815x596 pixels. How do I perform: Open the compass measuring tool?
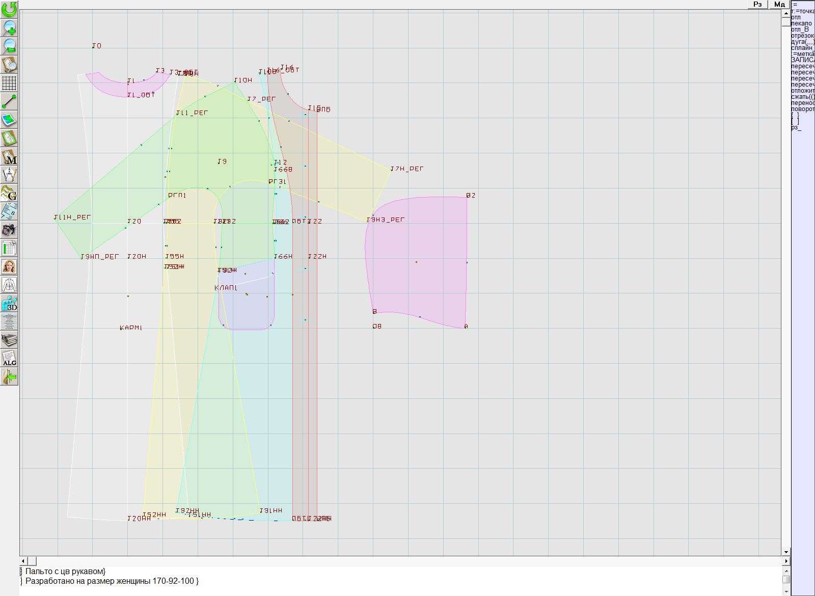(9, 175)
